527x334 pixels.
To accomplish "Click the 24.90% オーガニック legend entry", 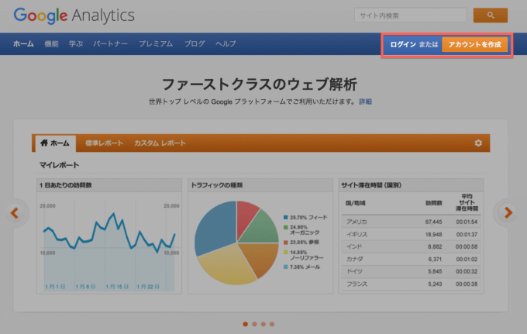I will (301, 230).
